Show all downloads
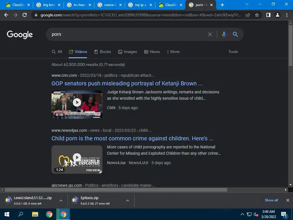The width and height of the screenshot is (293, 220). tap(271, 200)
